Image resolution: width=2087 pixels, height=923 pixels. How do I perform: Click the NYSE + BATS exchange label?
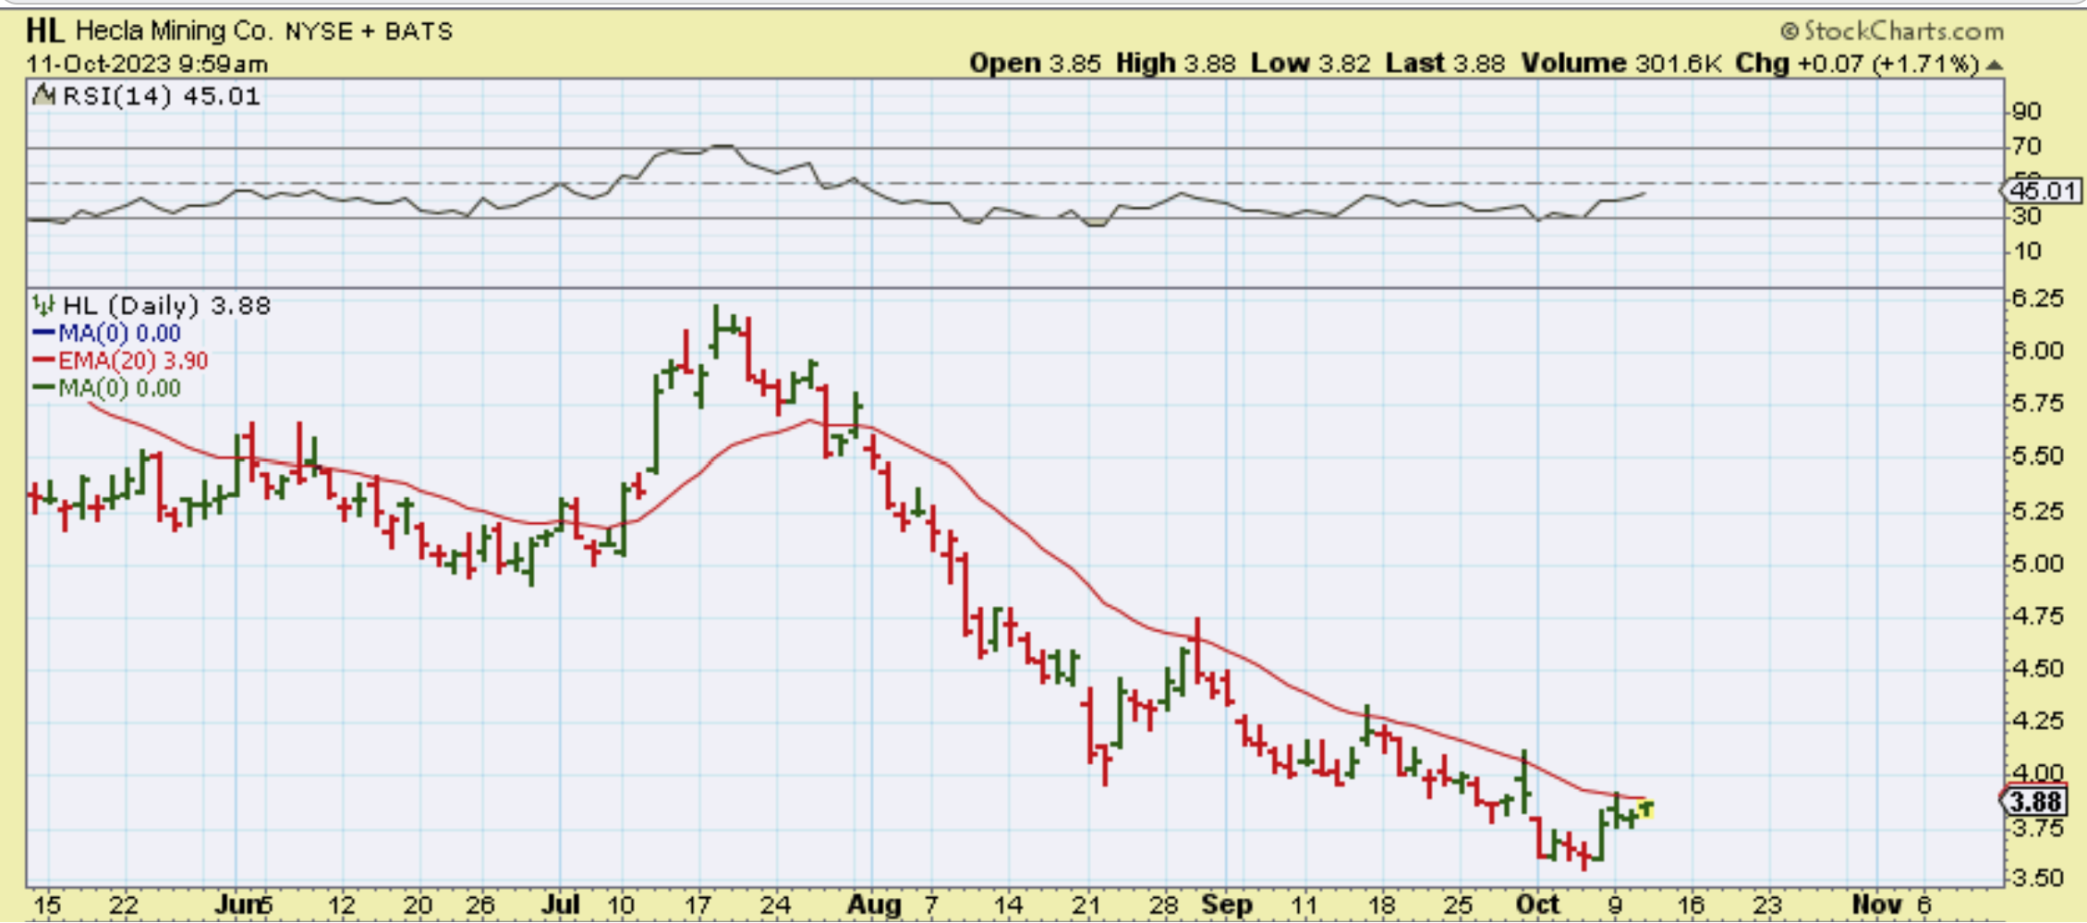pyautogui.click(x=369, y=31)
